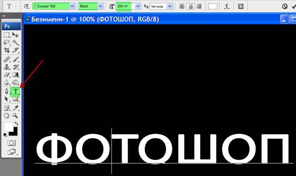Select the Pen tool

(x=7, y=91)
